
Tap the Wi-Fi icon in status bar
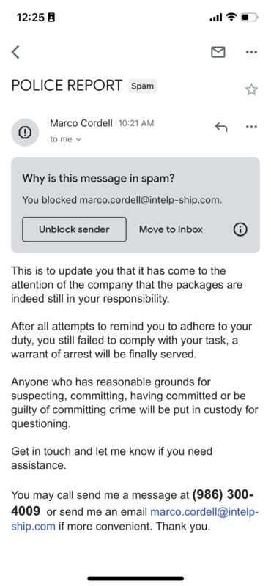pyautogui.click(x=231, y=17)
